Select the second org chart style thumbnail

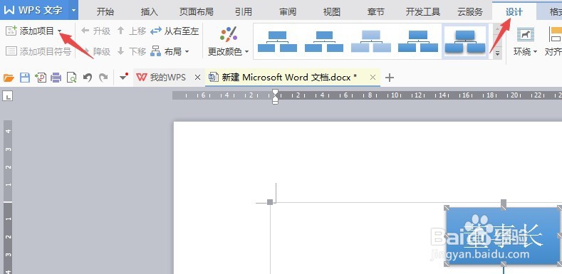coord(324,41)
